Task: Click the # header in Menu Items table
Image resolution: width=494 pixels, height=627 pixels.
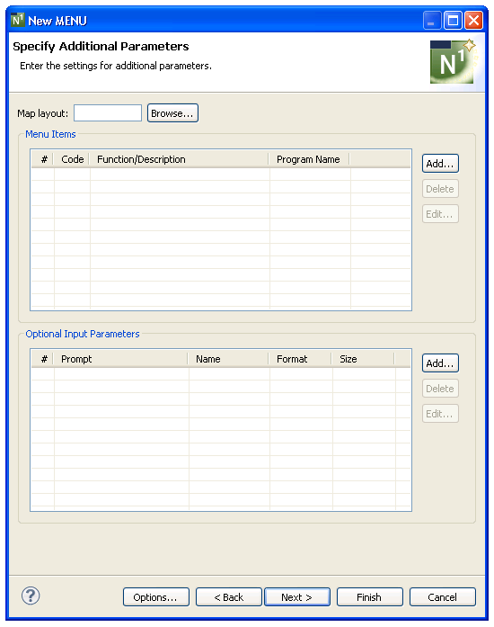Action: (x=43, y=159)
